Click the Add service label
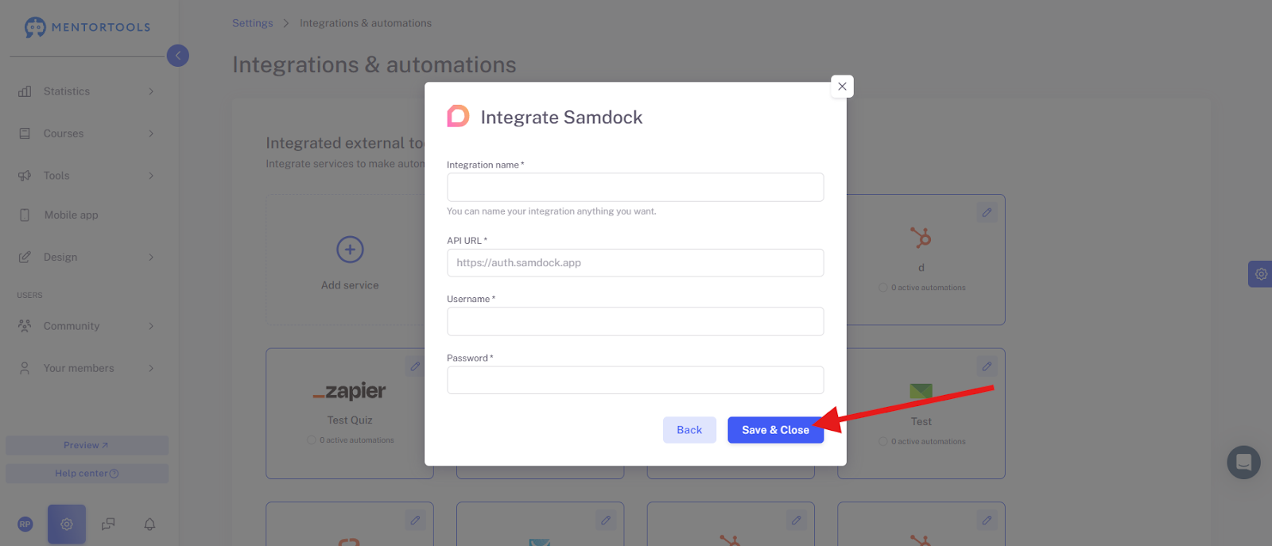The image size is (1272, 546). [350, 285]
